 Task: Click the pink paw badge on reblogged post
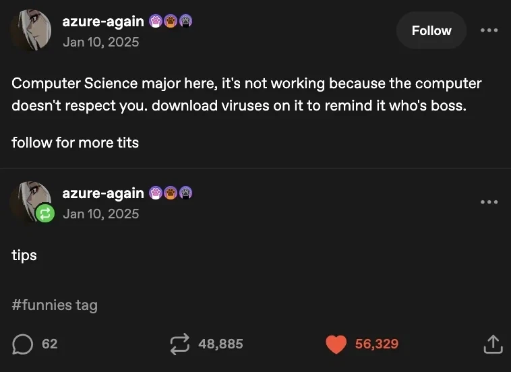pyautogui.click(x=156, y=193)
